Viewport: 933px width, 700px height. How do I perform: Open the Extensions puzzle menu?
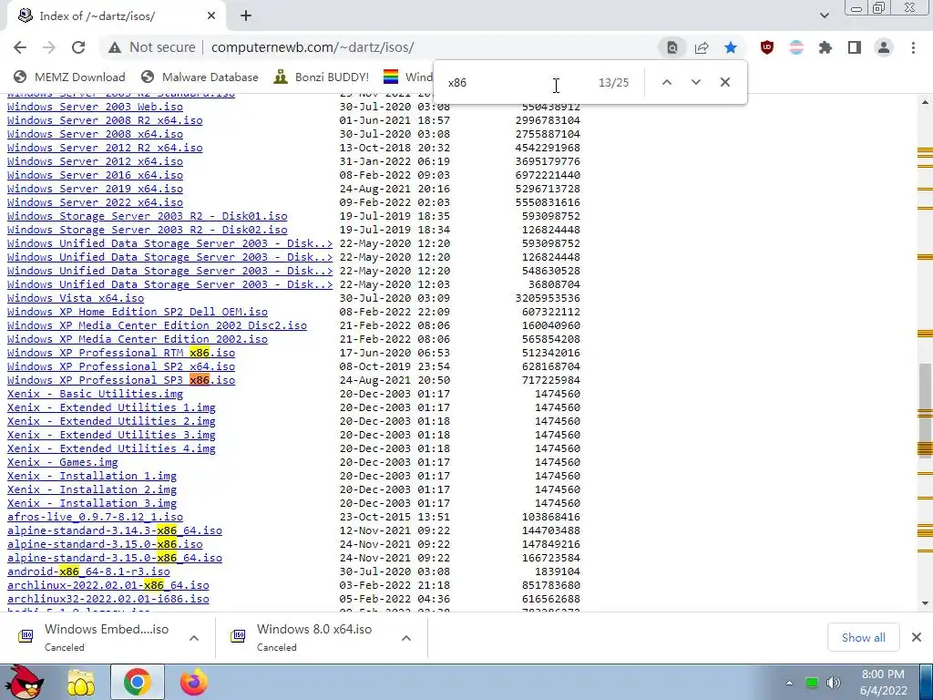point(825,47)
